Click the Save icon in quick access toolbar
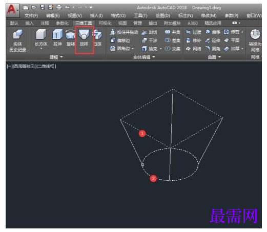 43,7
